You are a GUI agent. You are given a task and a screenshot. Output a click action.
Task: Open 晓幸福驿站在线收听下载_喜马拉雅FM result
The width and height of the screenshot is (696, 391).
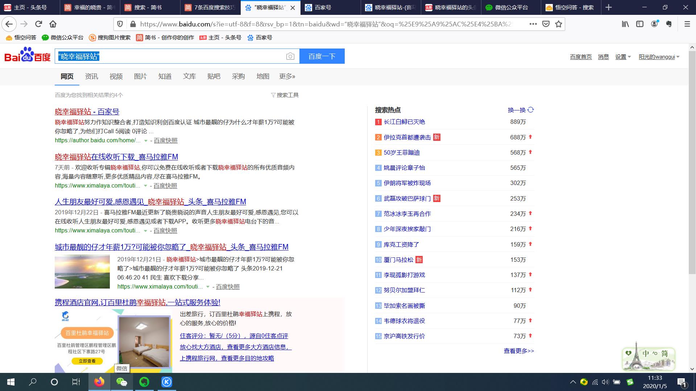pos(116,157)
